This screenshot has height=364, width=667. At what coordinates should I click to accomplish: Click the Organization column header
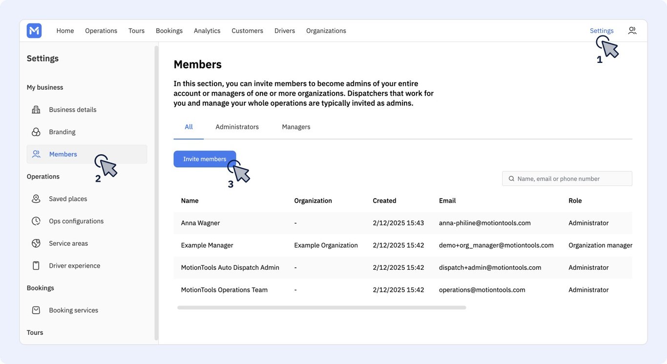point(313,201)
